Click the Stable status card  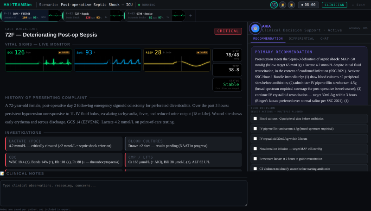click(227, 85)
